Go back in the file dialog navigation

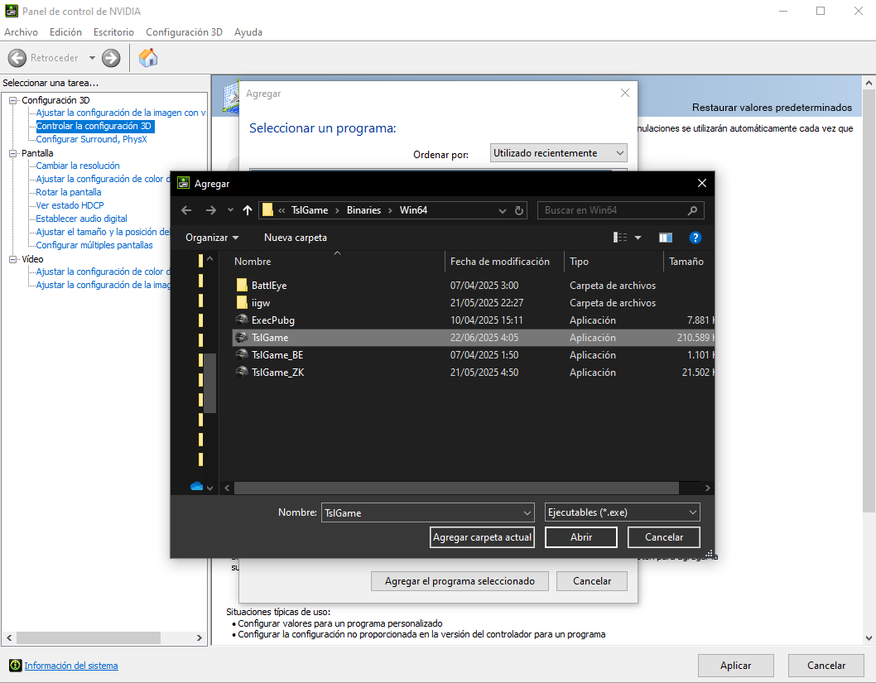pos(186,210)
